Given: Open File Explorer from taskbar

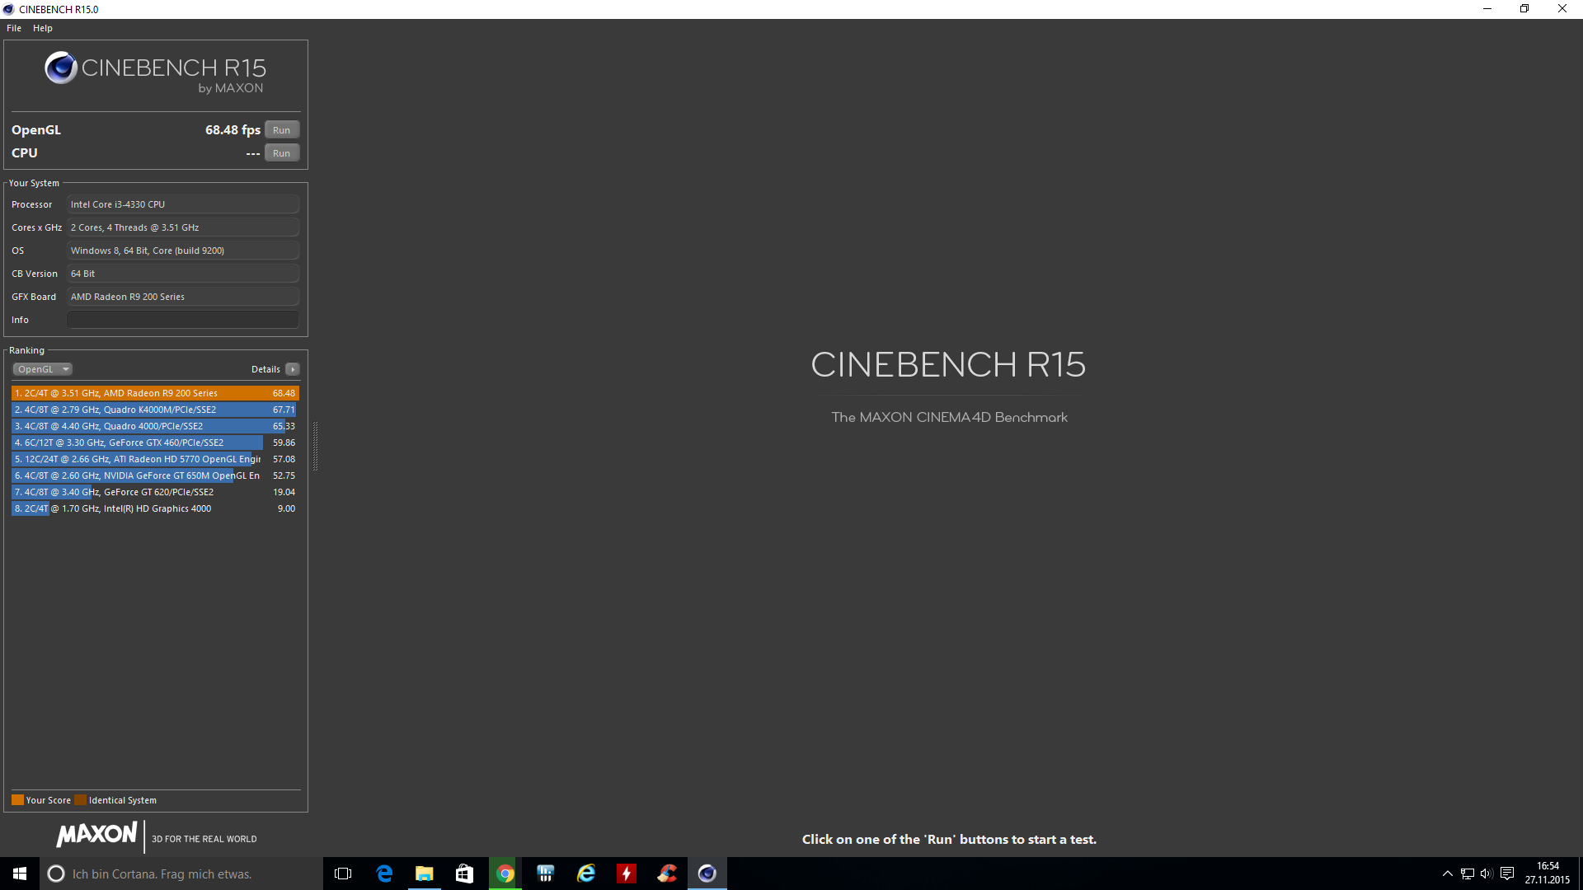Looking at the screenshot, I should [x=425, y=874].
